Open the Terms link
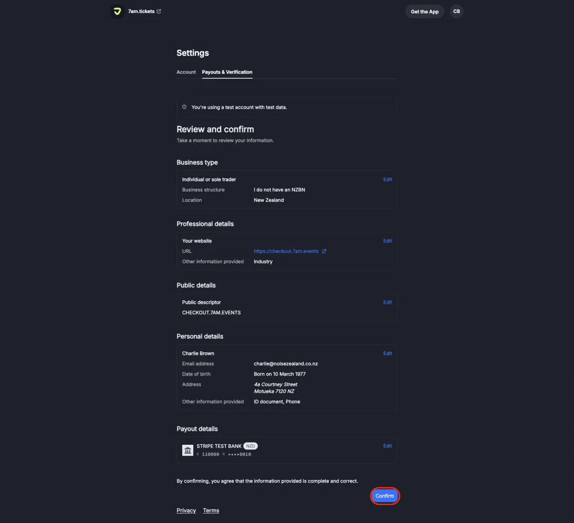 pyautogui.click(x=211, y=510)
